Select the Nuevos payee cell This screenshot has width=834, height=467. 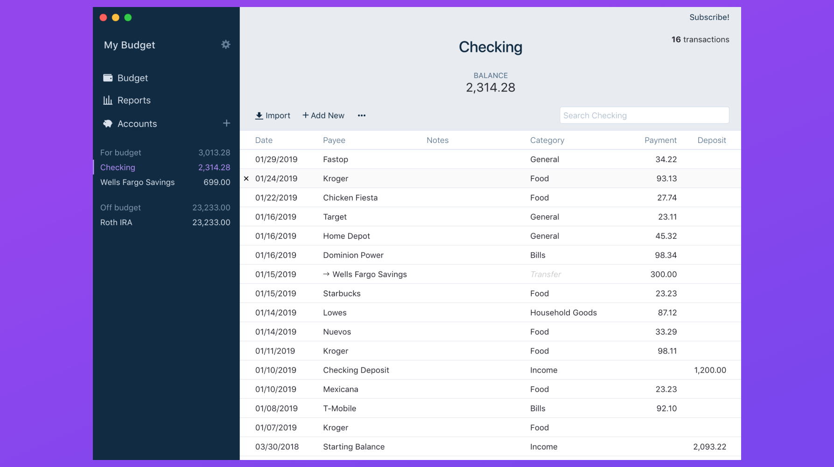pos(337,332)
